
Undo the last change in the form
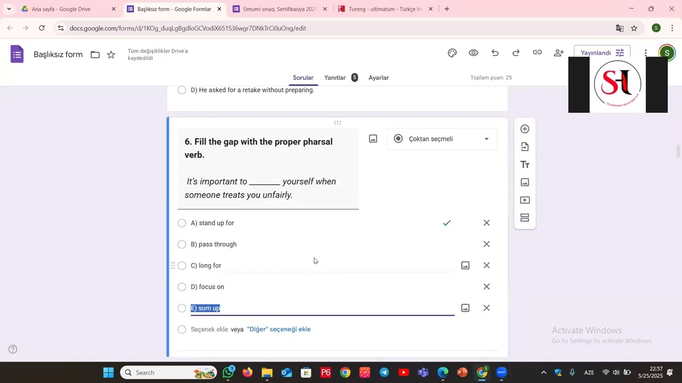495,53
